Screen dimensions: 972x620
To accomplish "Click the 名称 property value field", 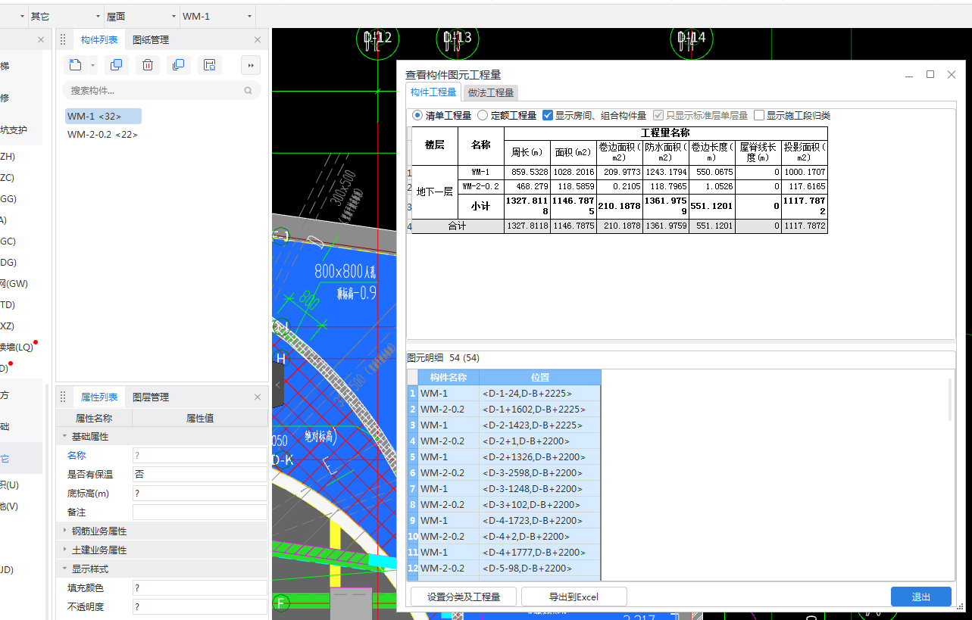I will tap(200, 456).
